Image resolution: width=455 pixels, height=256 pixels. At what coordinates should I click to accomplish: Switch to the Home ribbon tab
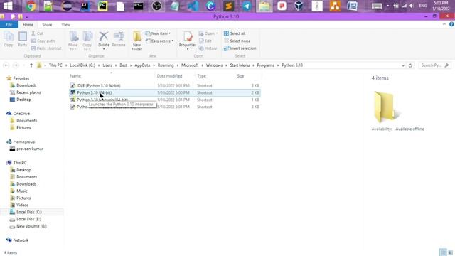[28, 25]
